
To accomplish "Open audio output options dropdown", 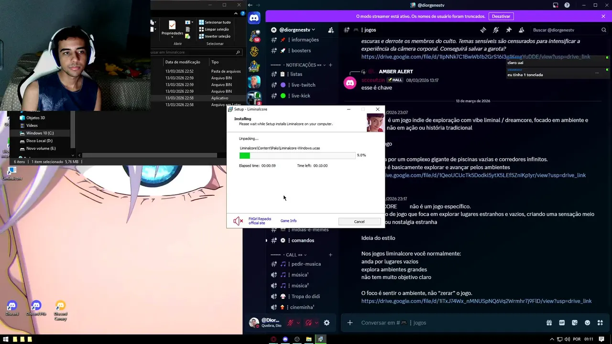I will point(317,323).
